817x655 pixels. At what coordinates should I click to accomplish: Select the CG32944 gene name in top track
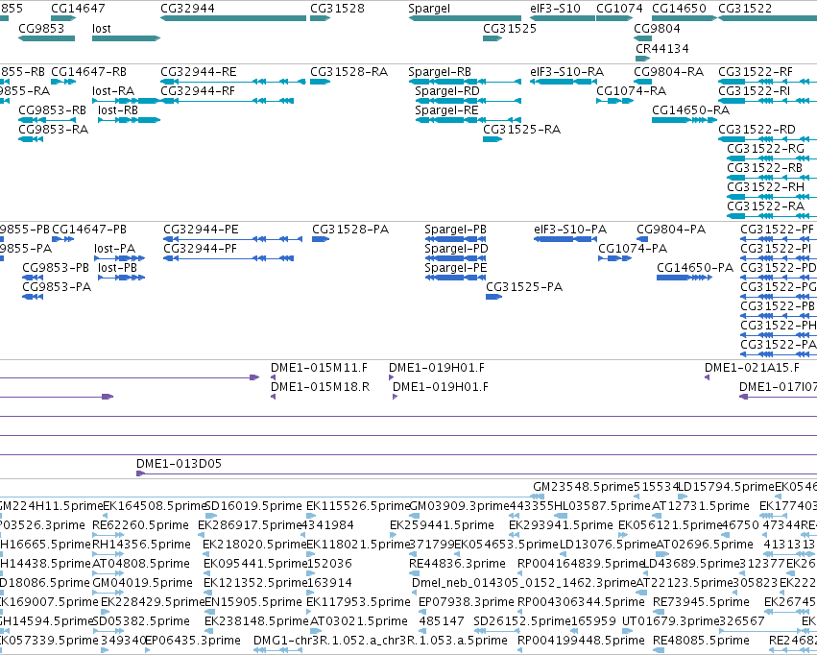[x=187, y=9]
